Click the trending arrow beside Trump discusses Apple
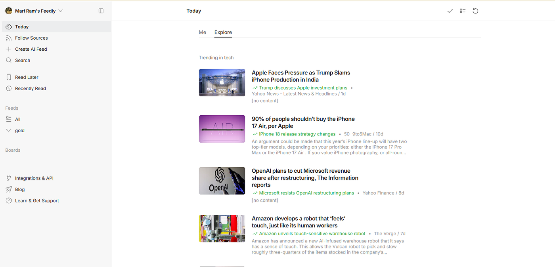The image size is (555, 267). point(255,88)
